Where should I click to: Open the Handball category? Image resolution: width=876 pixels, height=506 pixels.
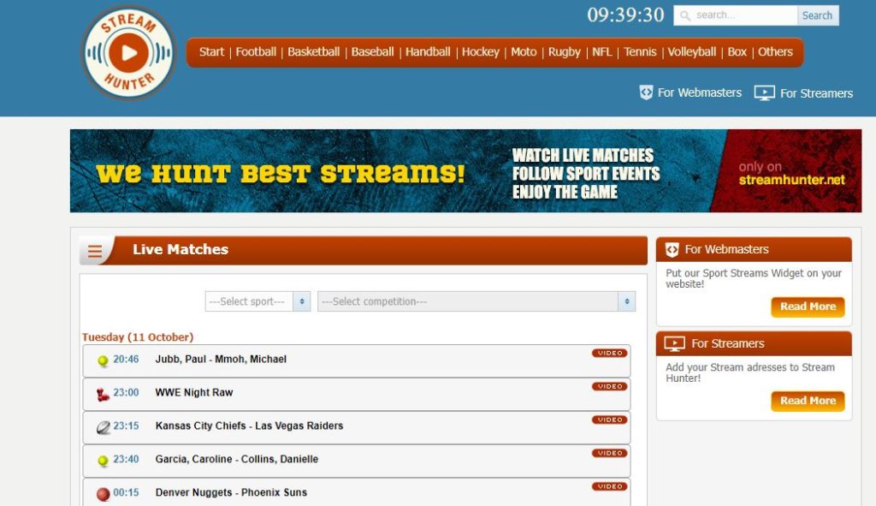(428, 52)
